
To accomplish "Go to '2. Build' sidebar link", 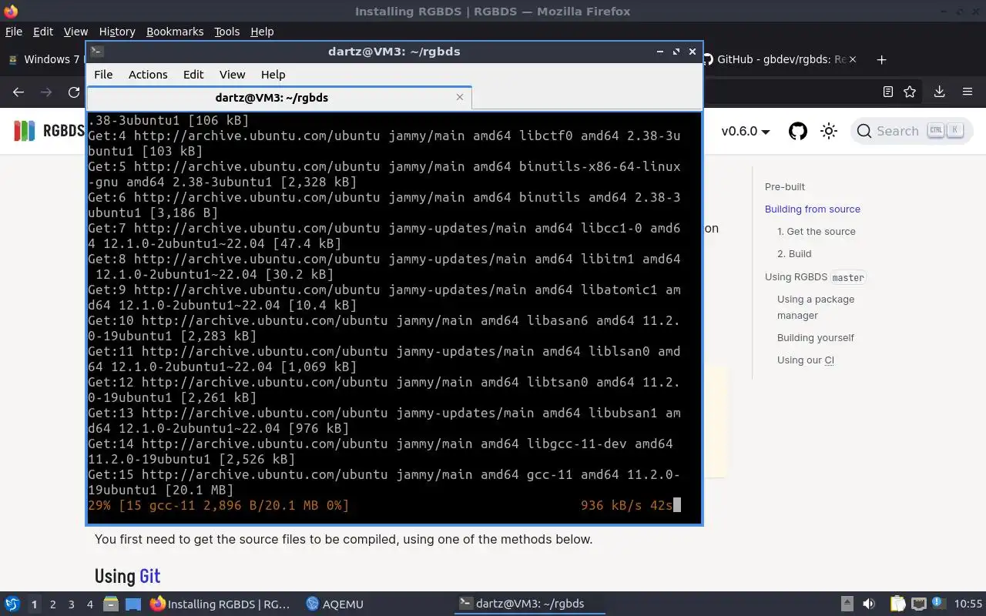I will [794, 253].
